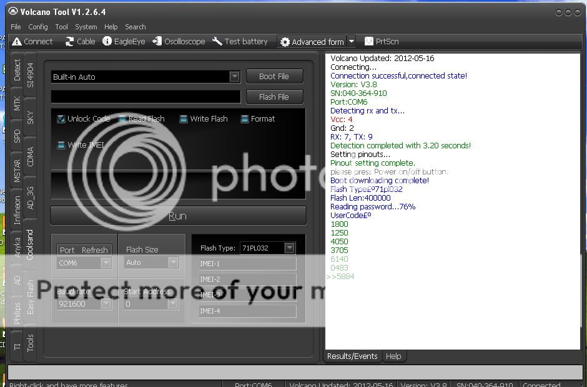The width and height of the screenshot is (587, 387).
Task: Open the Config menu
Action: click(x=38, y=27)
